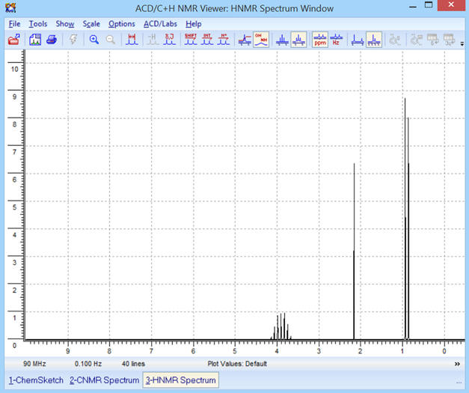Click the save spectrum icon
Image resolution: width=469 pixels, height=393 pixels.
(x=35, y=40)
